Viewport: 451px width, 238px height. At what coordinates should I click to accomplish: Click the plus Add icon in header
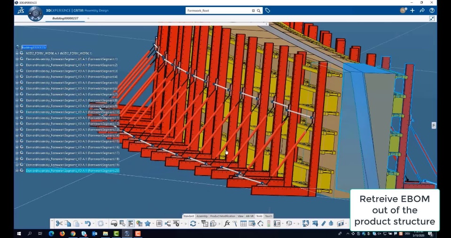tap(412, 10)
